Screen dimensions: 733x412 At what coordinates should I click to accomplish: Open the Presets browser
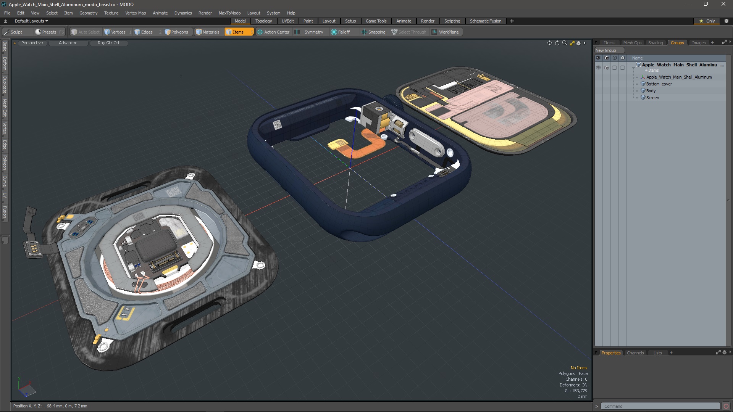coord(49,32)
